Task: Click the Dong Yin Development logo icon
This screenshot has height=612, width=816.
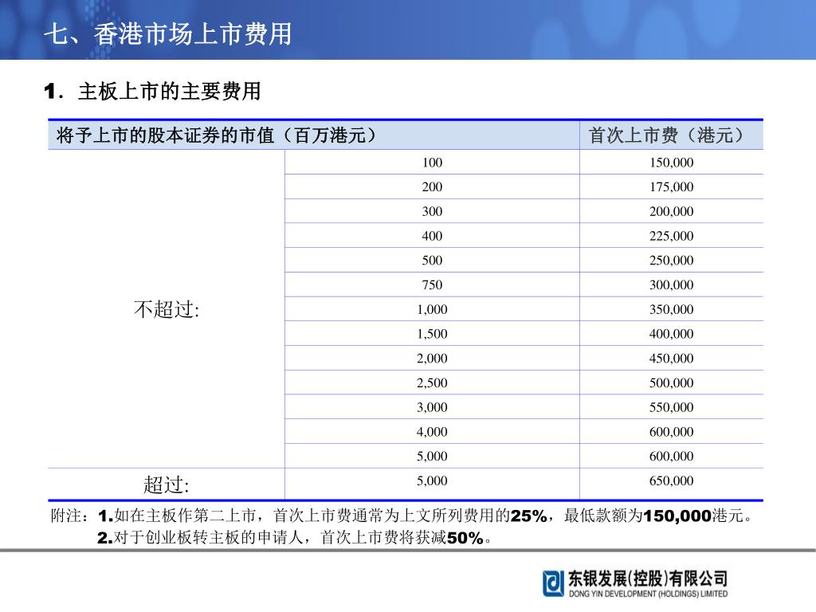Action: tap(553, 583)
